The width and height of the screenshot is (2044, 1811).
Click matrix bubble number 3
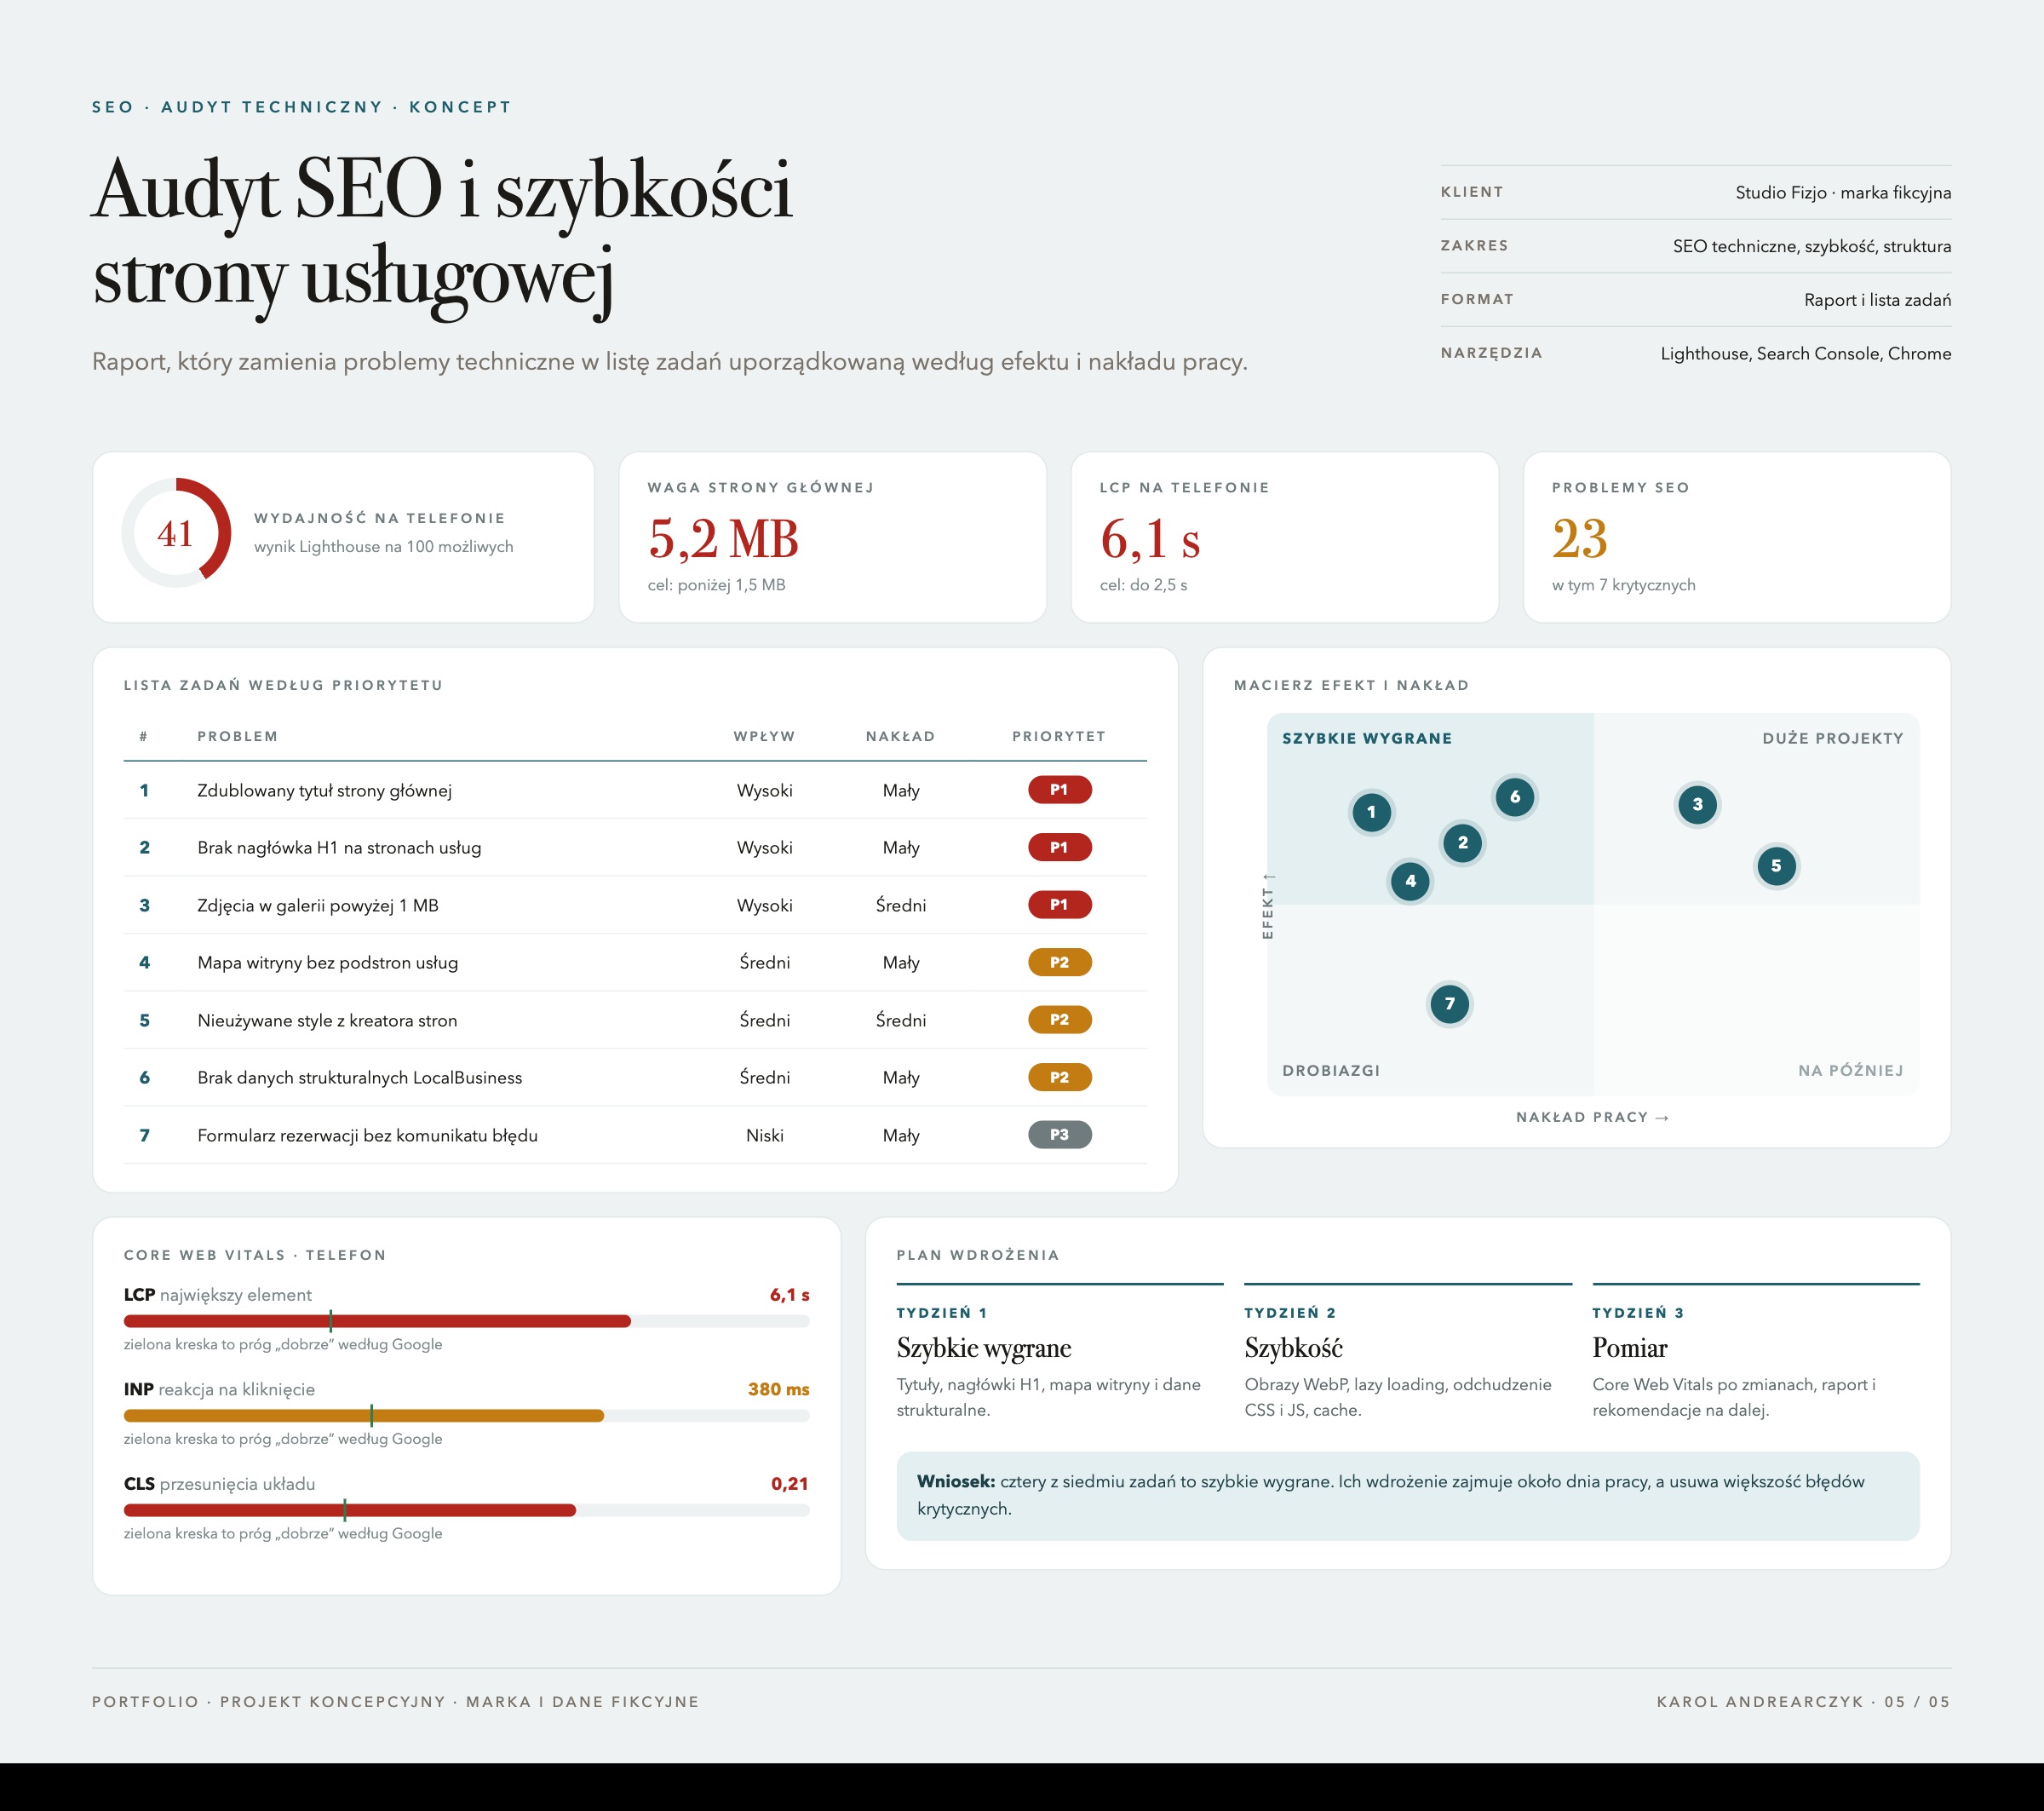(x=1697, y=804)
